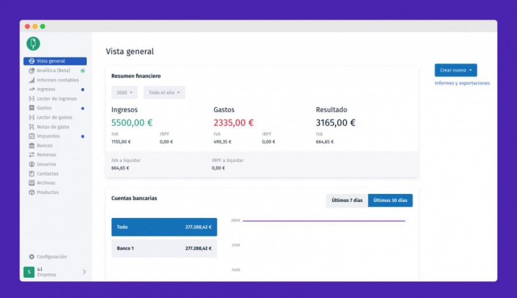Click the Gastos receipt icon
The height and width of the screenshot is (298, 517).
[32, 108]
